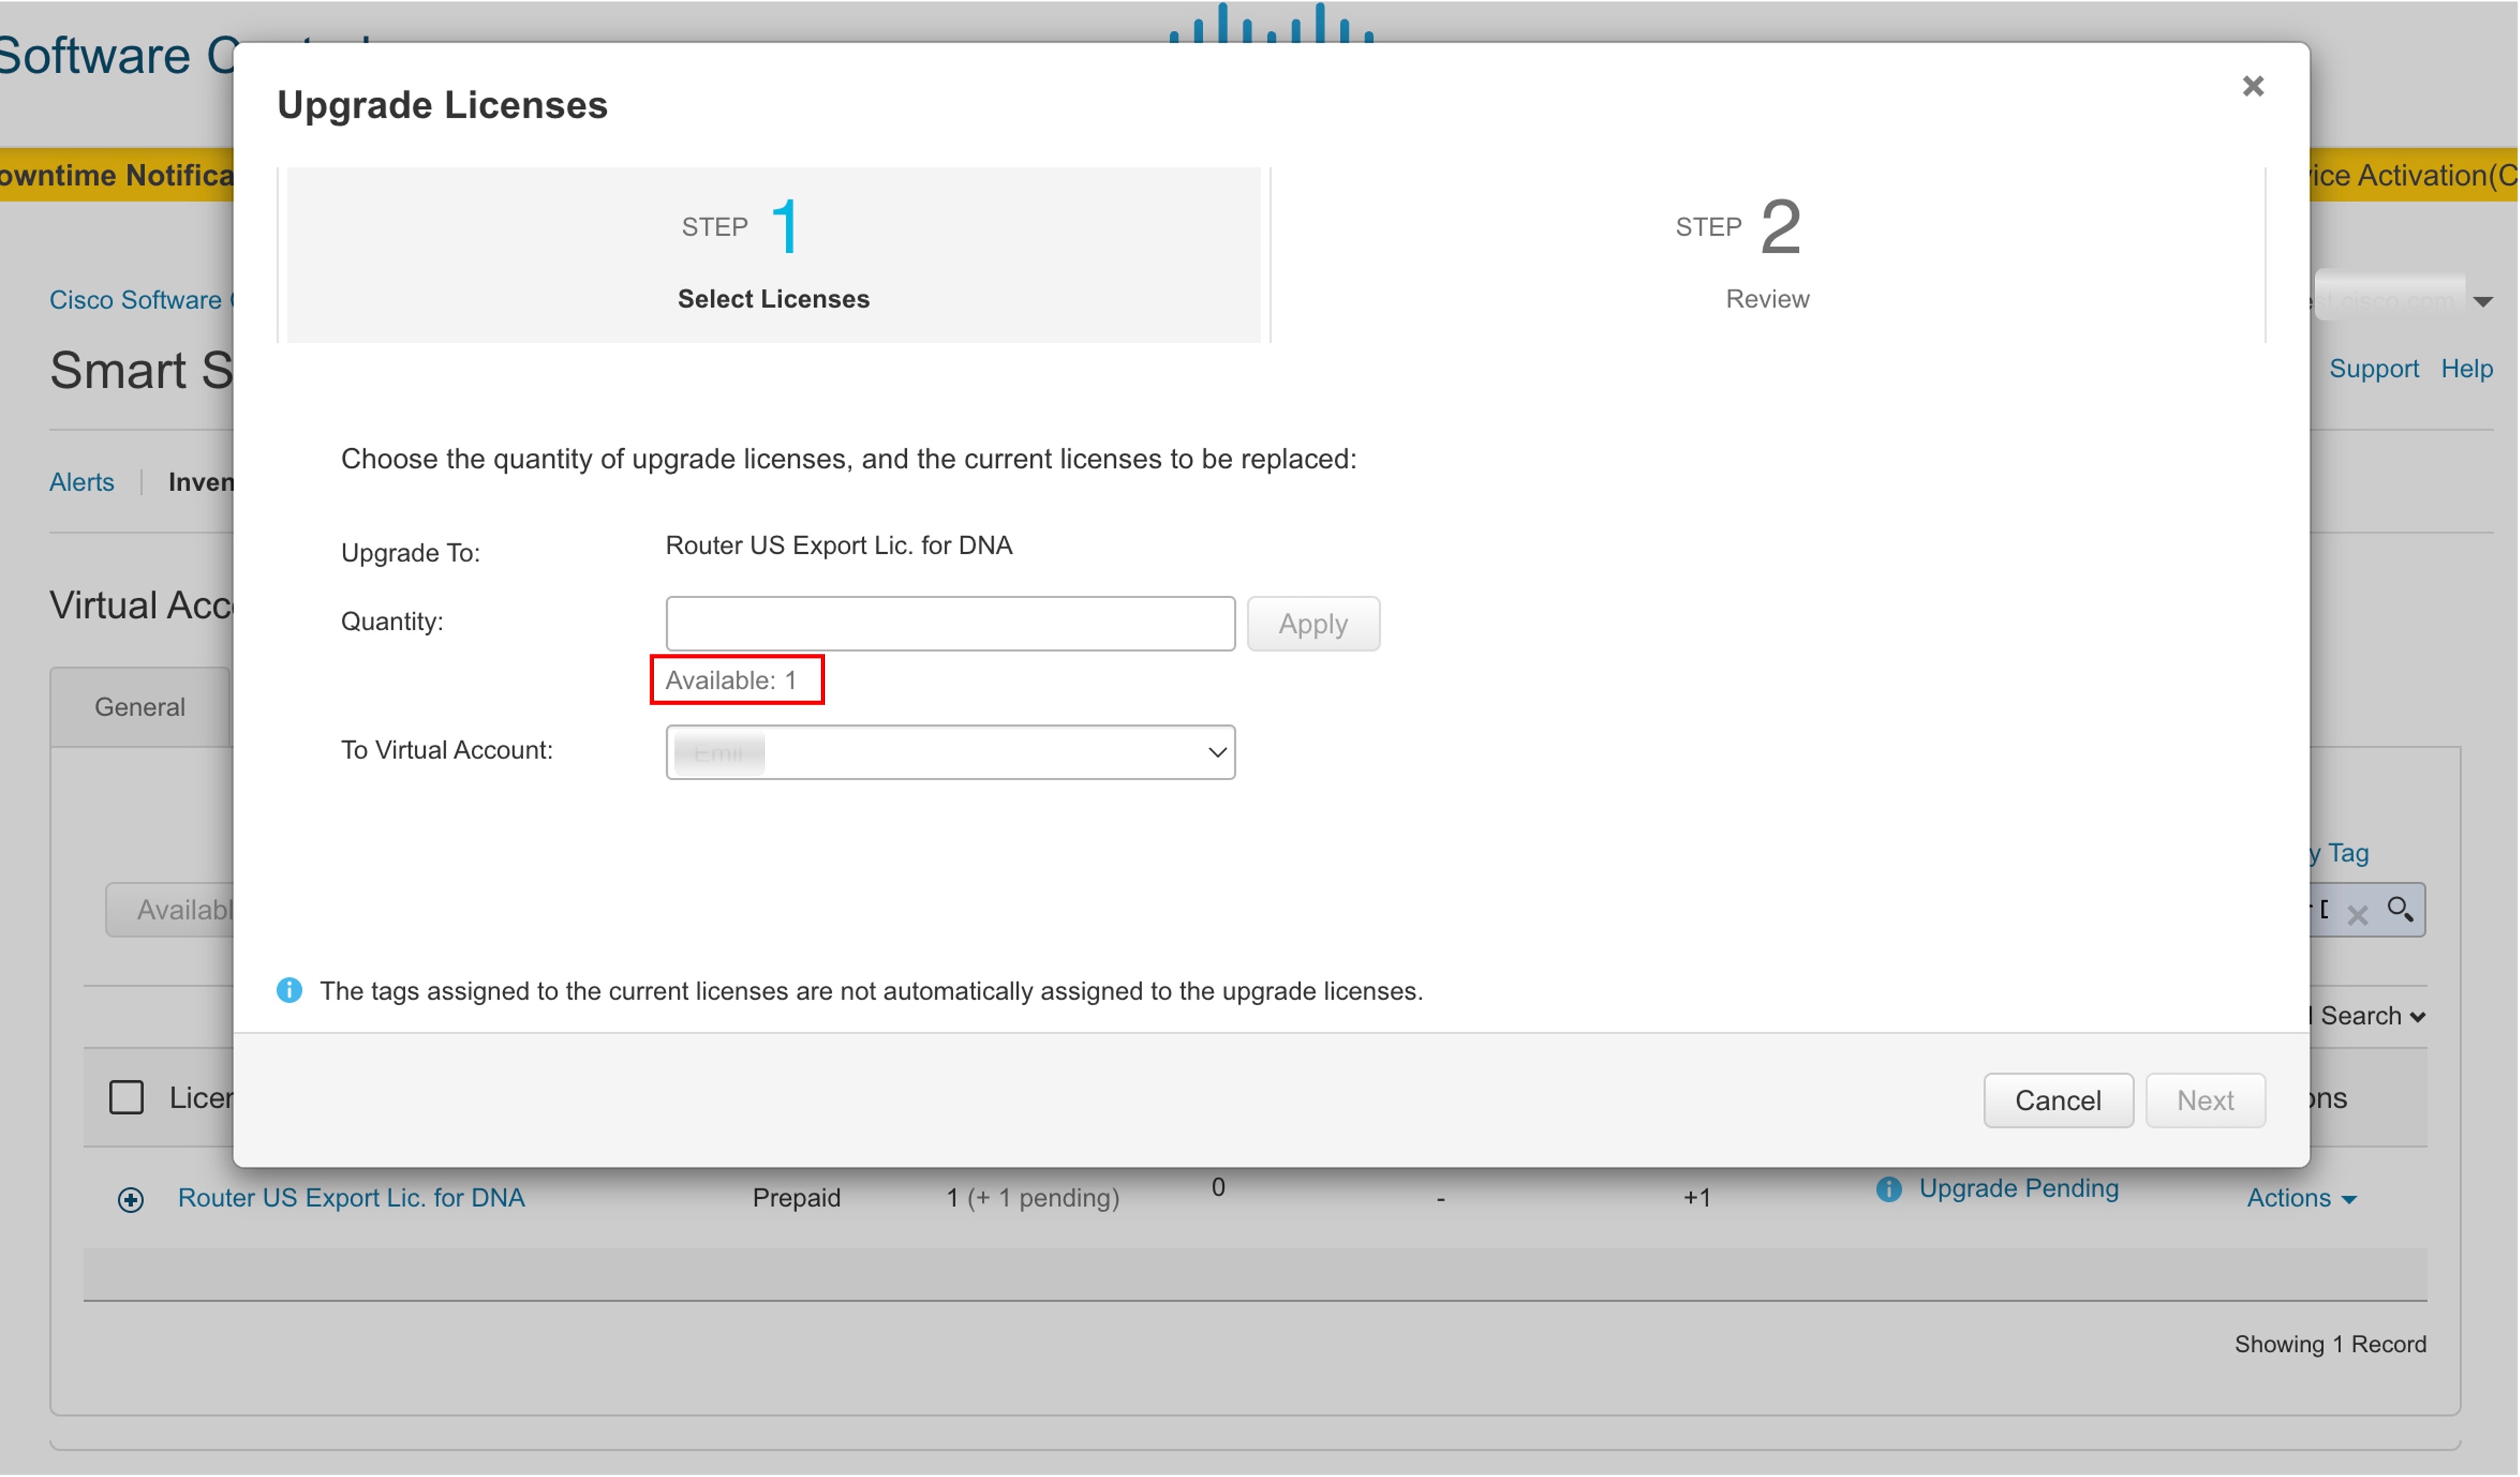2520x1477 pixels.
Task: Expand the Router US Export Lic. row plus icon
Action: pyautogui.click(x=131, y=1199)
